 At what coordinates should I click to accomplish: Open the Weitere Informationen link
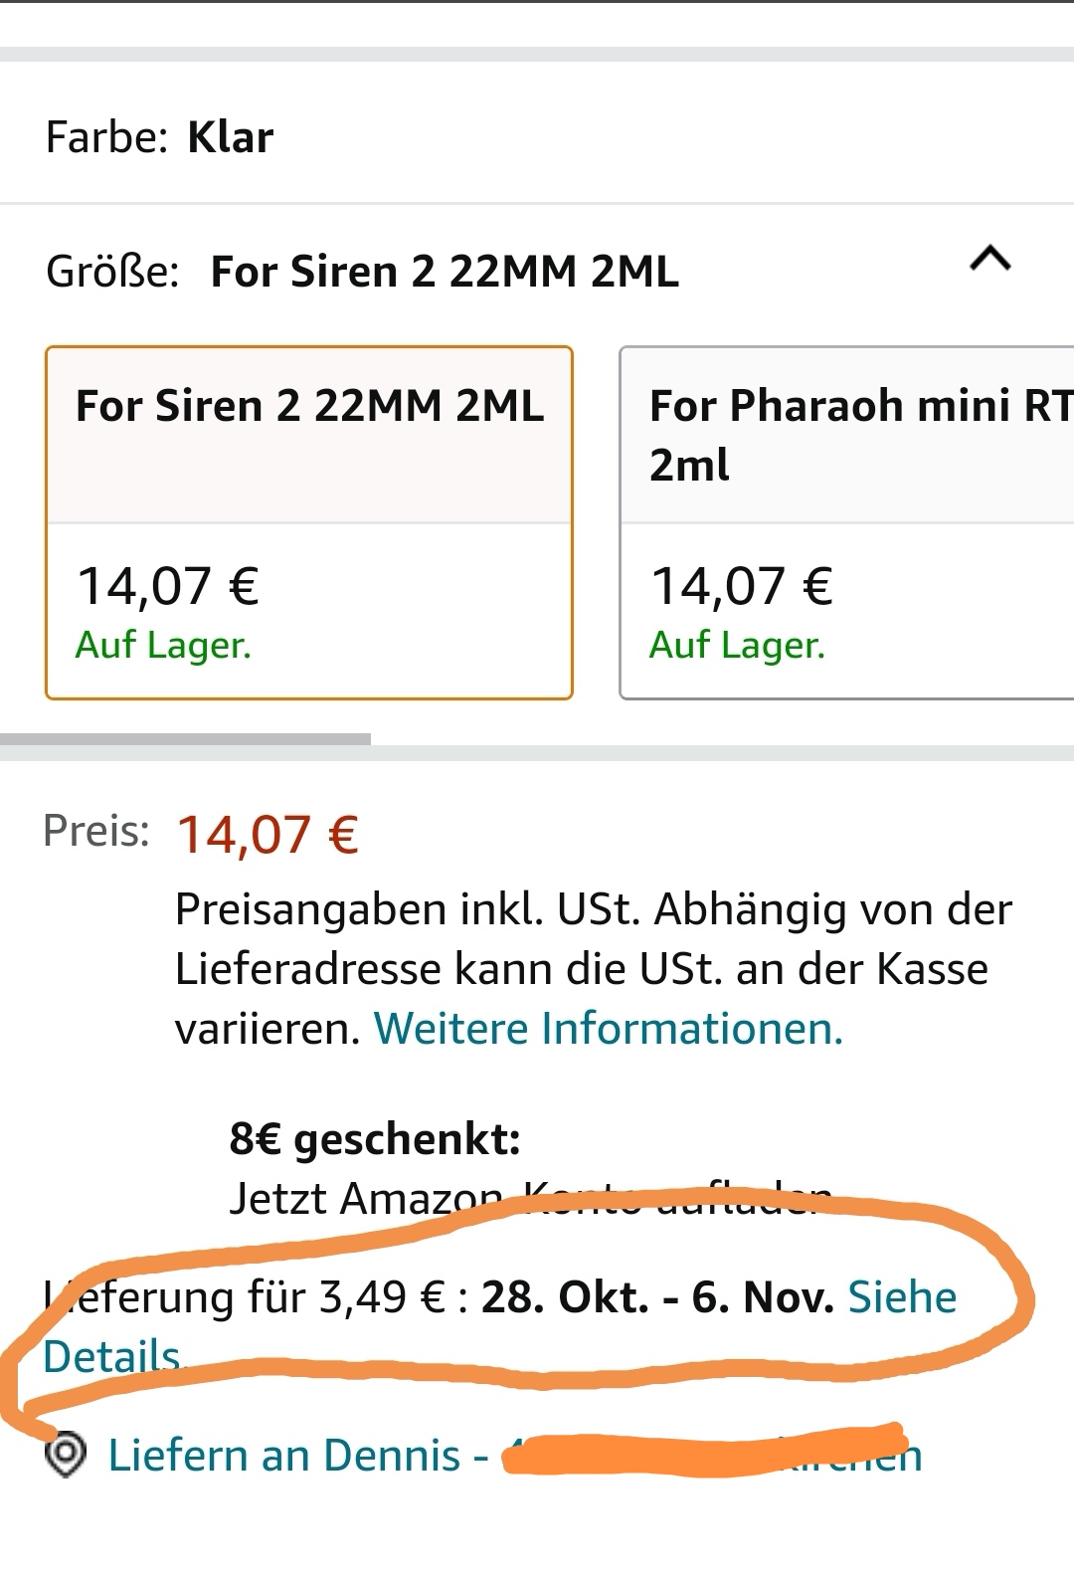point(608,1028)
